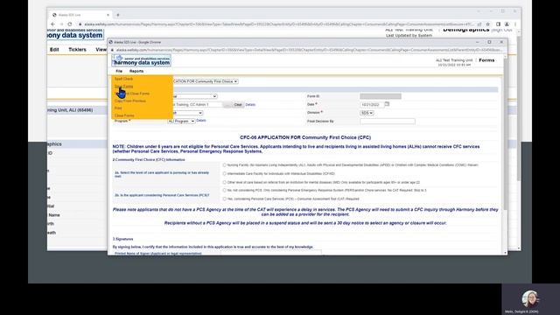560x315 pixels.
Task: Click the worker name field containing CC Admin 1
Action: tap(197, 105)
